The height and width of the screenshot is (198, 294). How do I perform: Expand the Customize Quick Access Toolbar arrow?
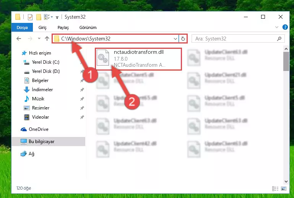[x=57, y=18]
